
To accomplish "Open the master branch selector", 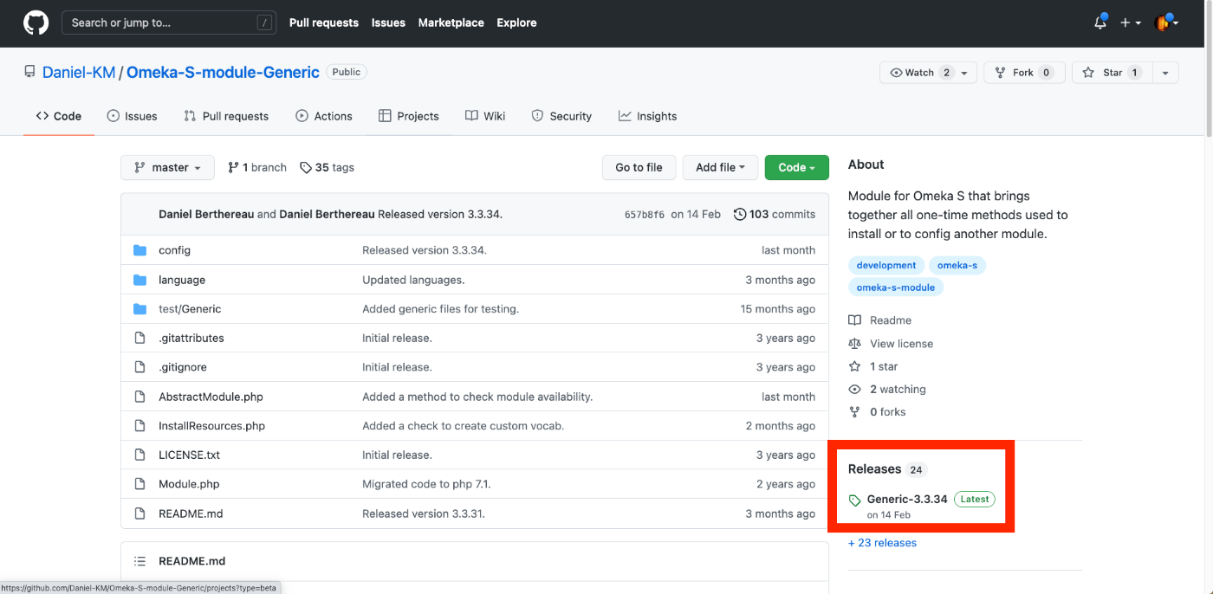I will click(167, 167).
